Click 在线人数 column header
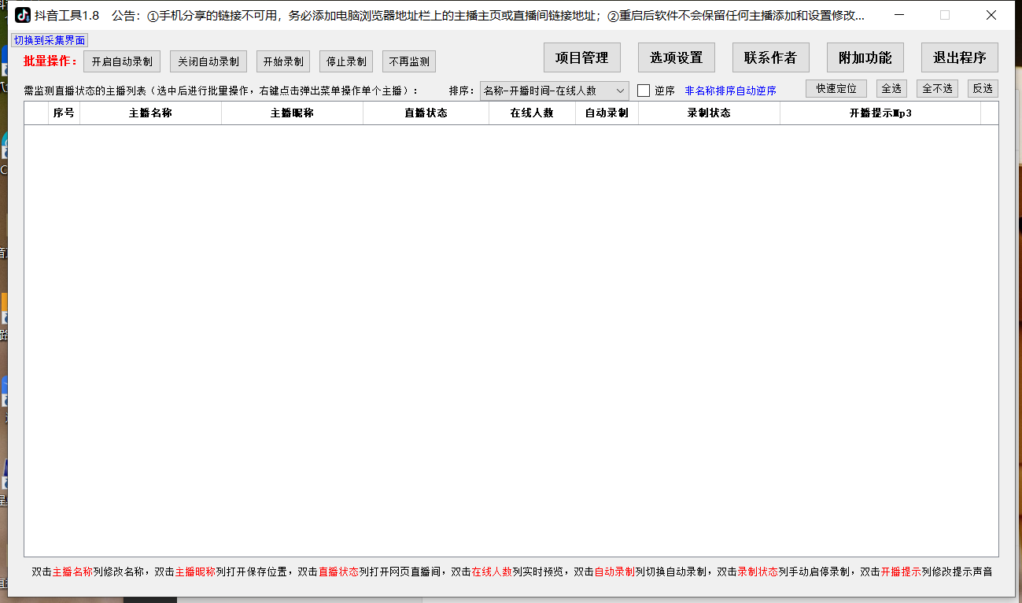Viewport: 1022px width, 603px height. coord(532,113)
